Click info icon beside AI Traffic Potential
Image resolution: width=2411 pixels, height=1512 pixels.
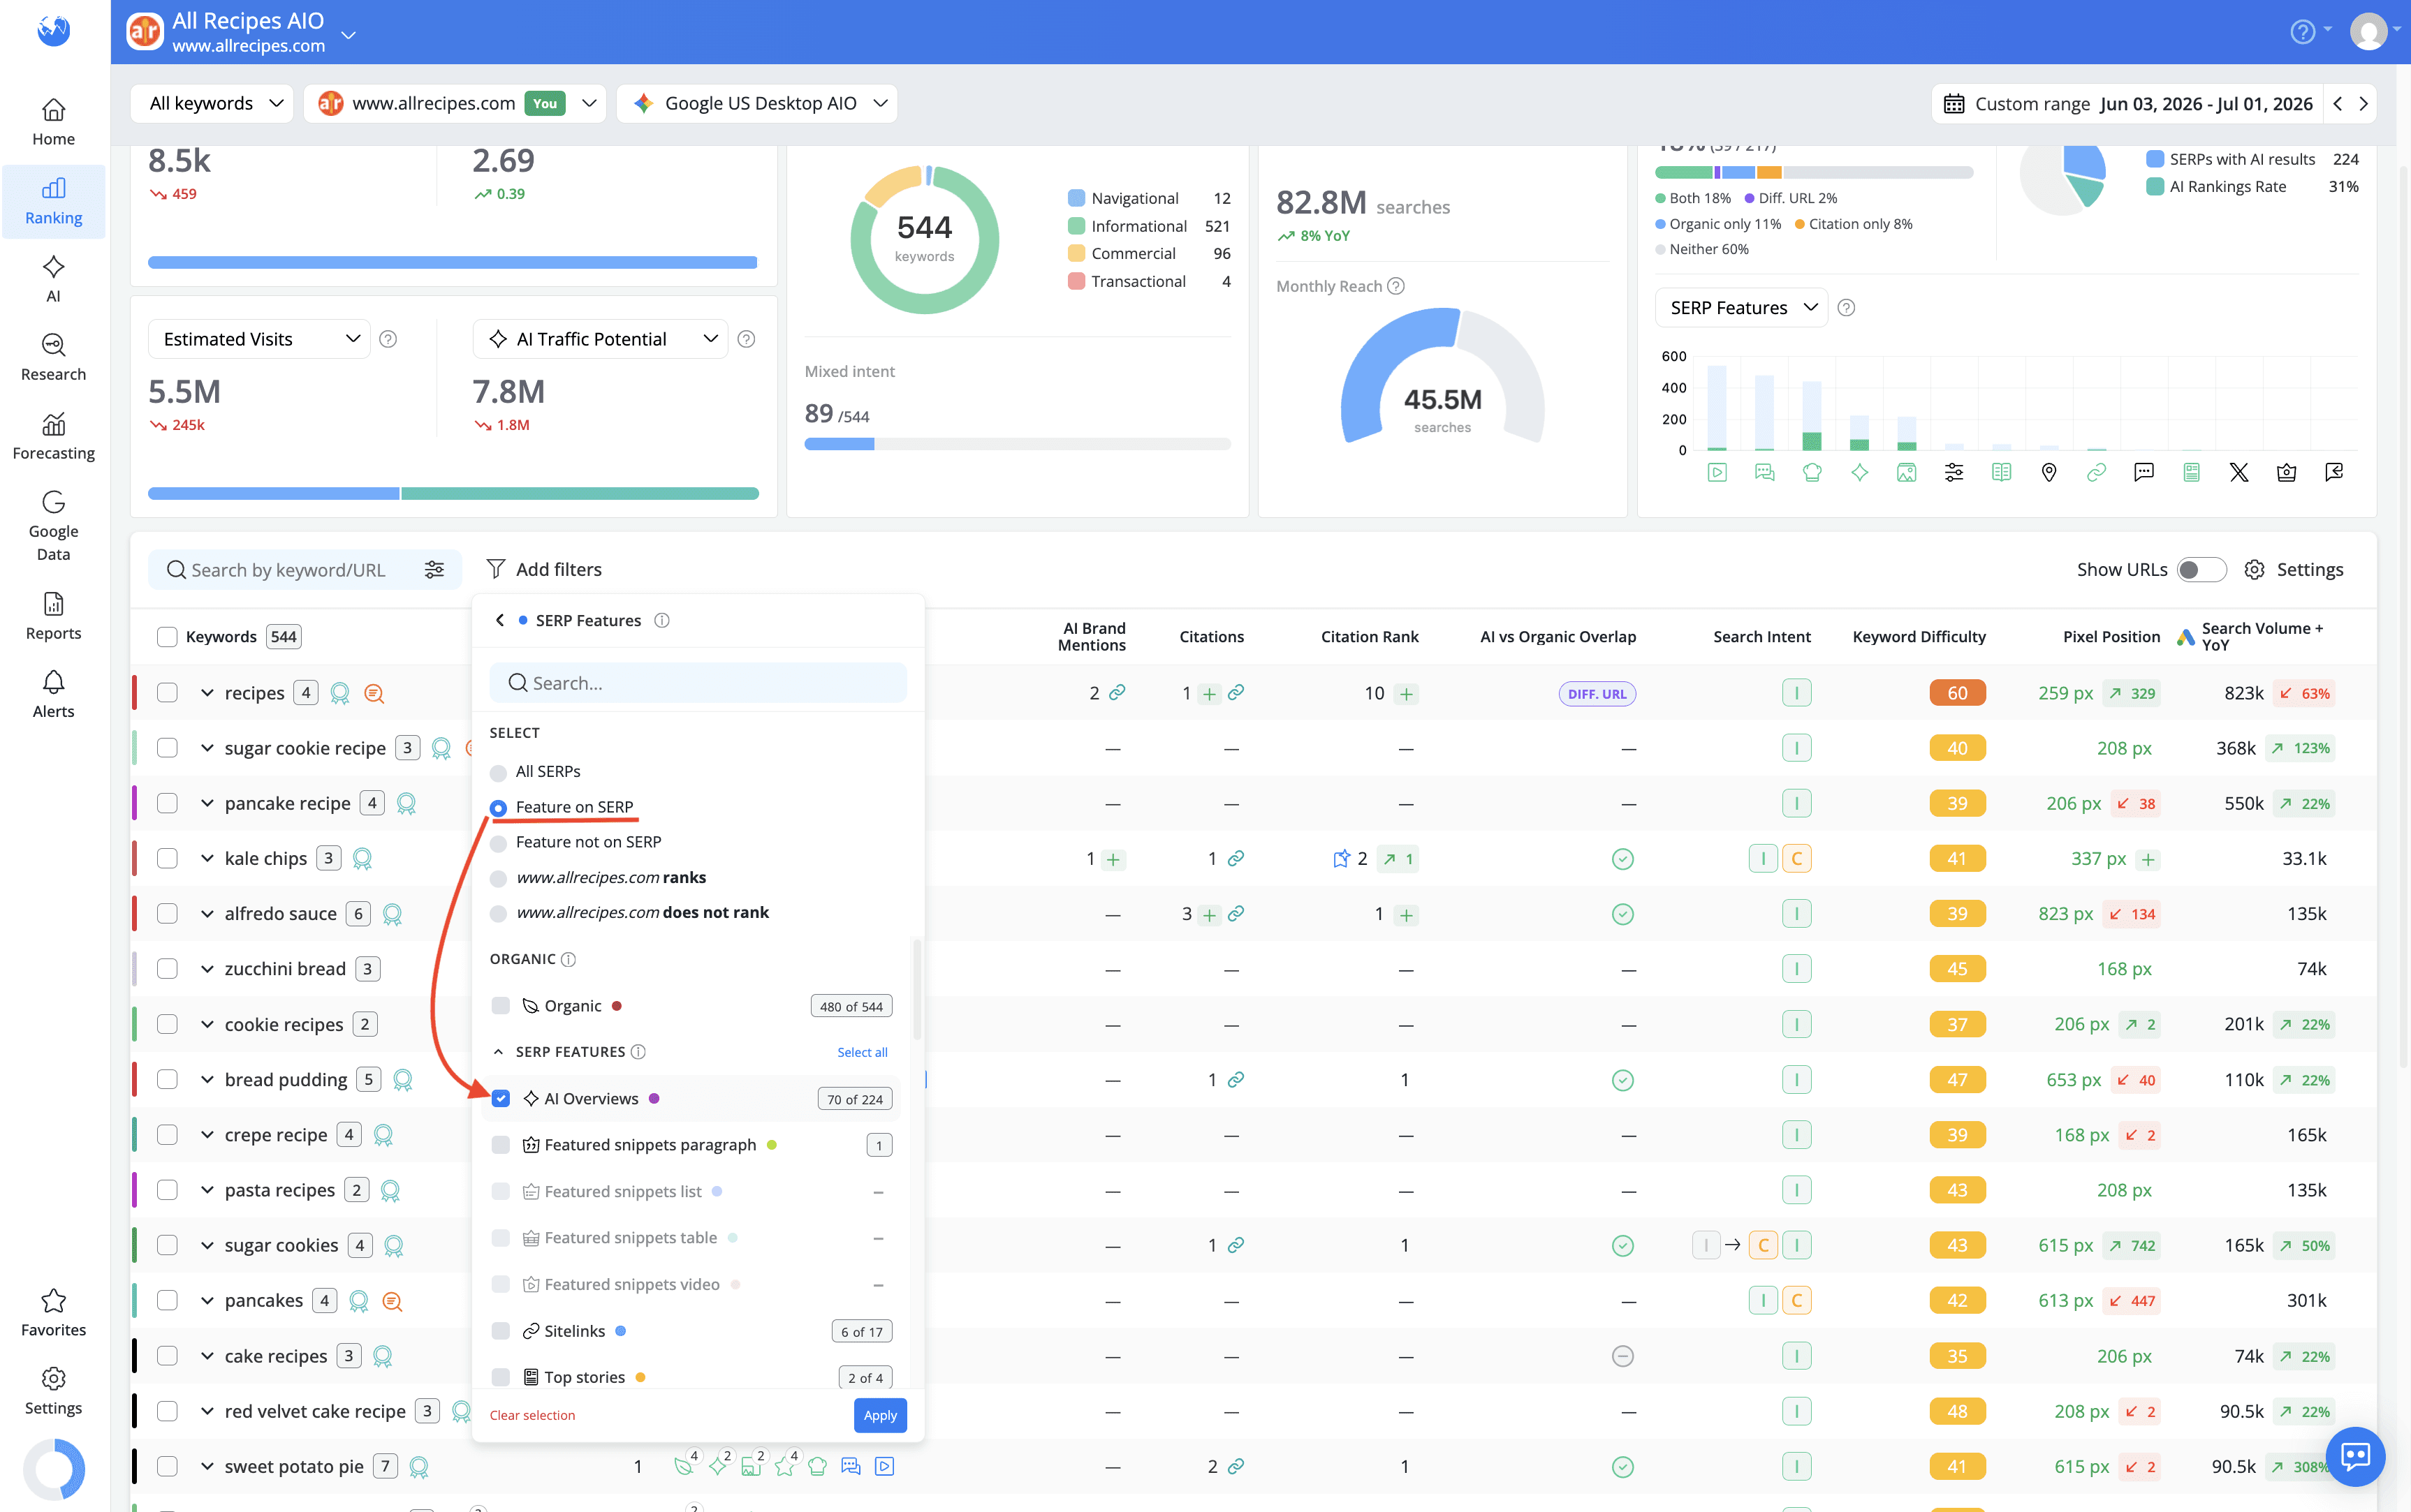click(747, 339)
